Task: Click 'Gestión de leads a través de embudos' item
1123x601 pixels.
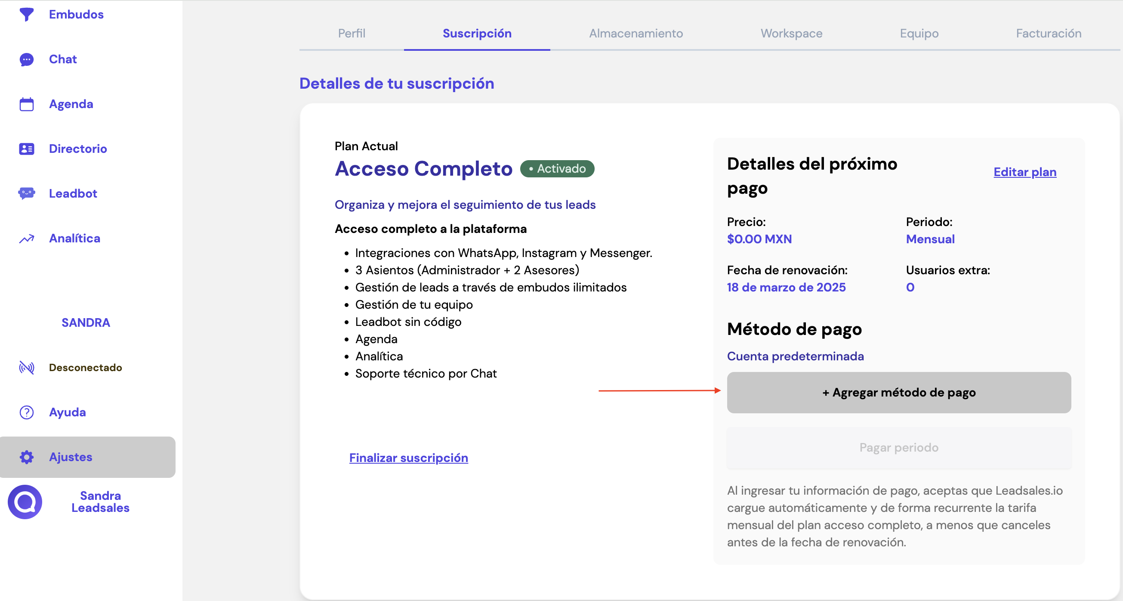Action: 491,288
